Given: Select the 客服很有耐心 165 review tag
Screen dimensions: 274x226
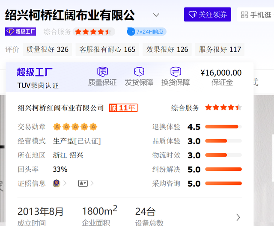Looking at the screenshot, I should point(107,49).
